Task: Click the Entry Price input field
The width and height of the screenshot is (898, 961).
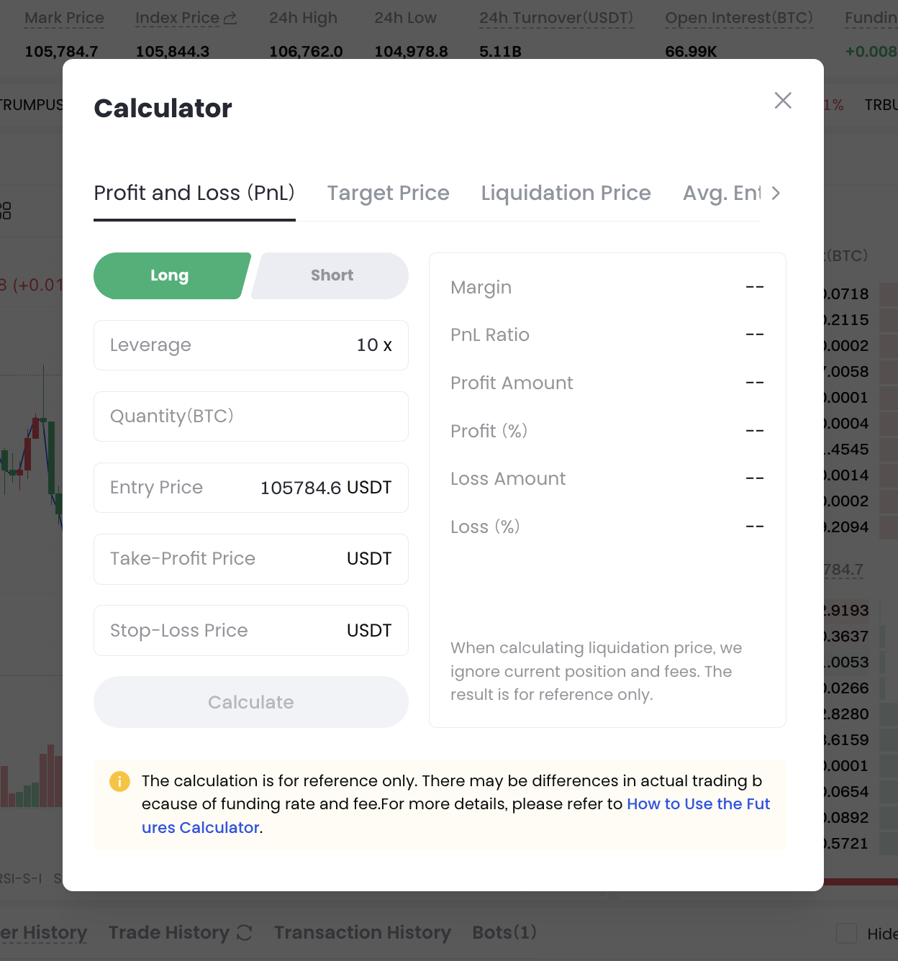Action: coord(251,488)
